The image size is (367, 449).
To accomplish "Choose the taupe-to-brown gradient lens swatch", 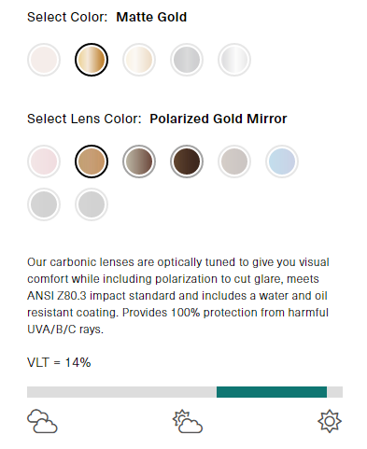I will 139,161.
